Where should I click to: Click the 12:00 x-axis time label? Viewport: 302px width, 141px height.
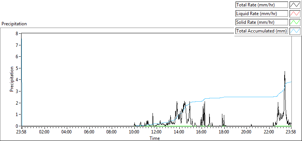coord(156,132)
